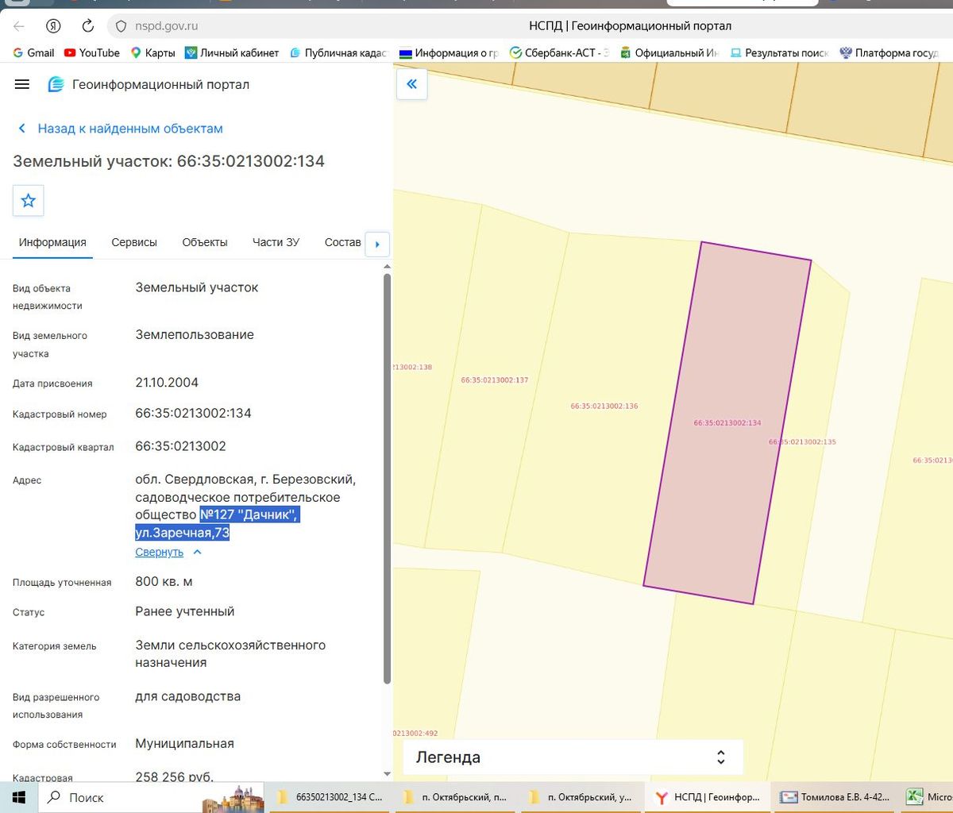The height and width of the screenshot is (813, 953).
Task: Click the cadastral quarter value 66:35:0213002
Action: (x=181, y=446)
